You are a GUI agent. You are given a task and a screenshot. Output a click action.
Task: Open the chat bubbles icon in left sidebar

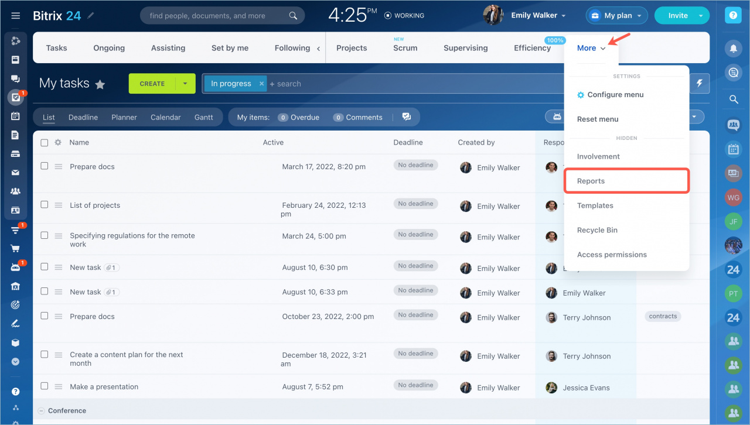(16, 78)
